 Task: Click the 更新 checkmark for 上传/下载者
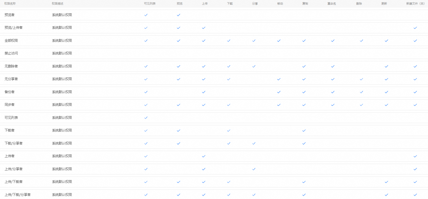click(386, 182)
